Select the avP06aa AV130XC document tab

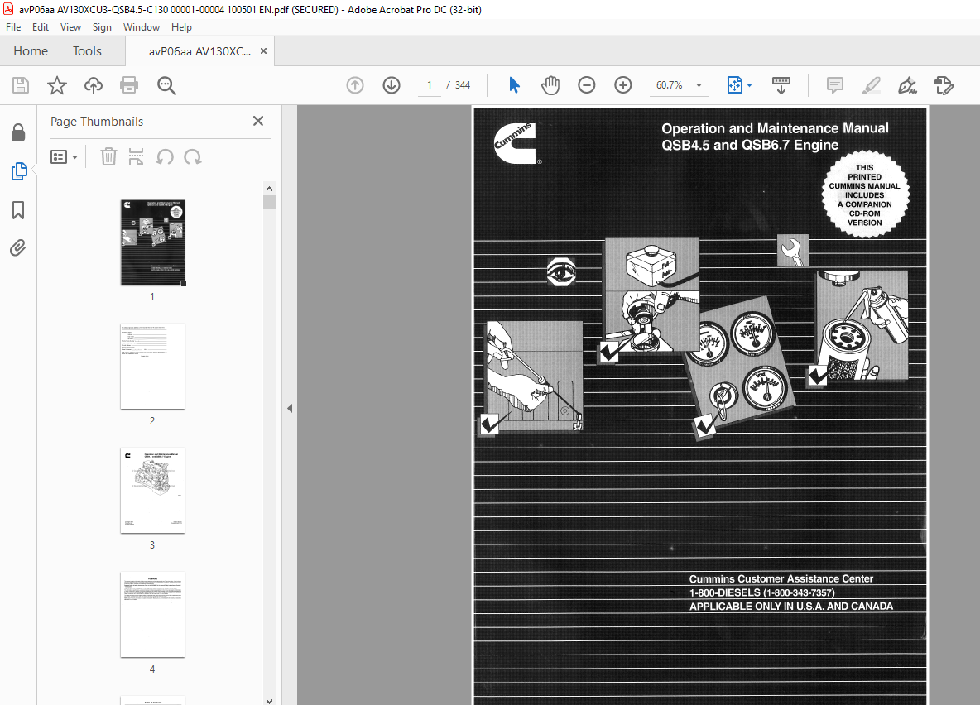(199, 51)
